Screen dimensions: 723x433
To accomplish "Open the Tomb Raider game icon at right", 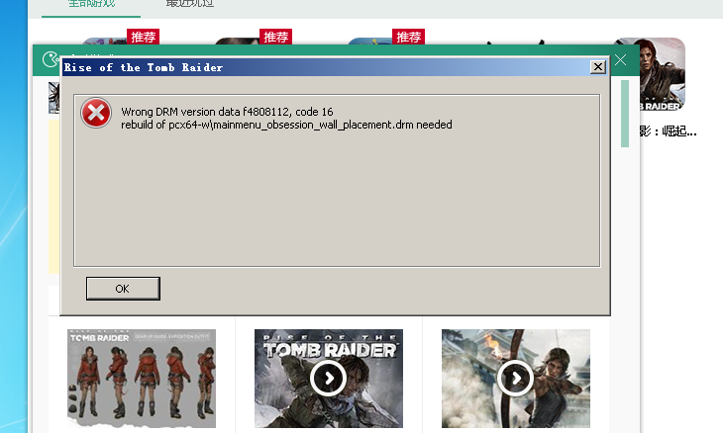I will (663, 73).
